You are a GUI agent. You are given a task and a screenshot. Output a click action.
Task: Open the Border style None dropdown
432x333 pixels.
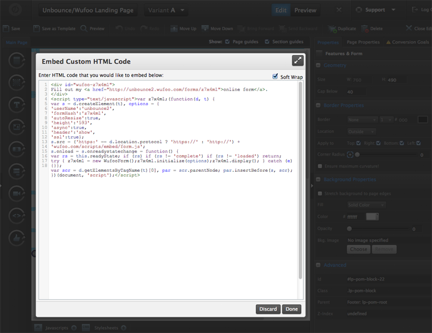362,119
